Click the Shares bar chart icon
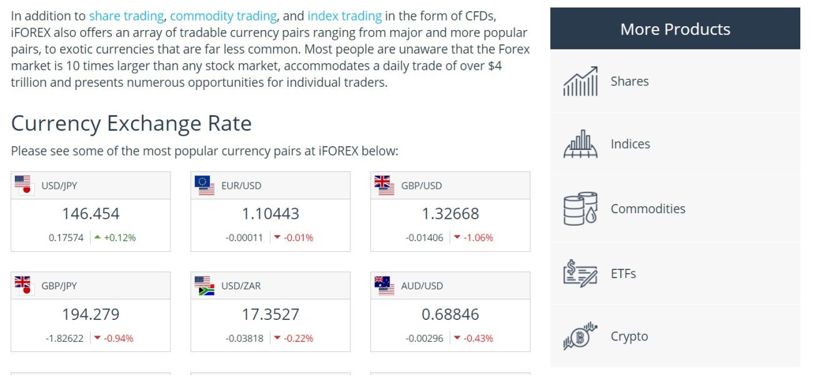Screen dimensions: 819x375 pyautogui.click(x=580, y=81)
